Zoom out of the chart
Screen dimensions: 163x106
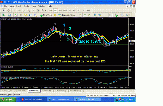[100, 15]
